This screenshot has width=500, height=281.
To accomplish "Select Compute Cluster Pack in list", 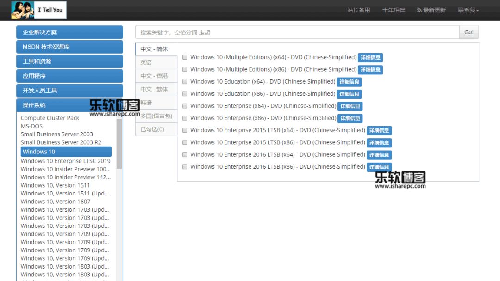I will [x=50, y=118].
